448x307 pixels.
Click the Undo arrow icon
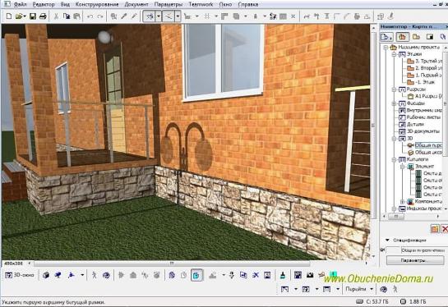pos(90,16)
